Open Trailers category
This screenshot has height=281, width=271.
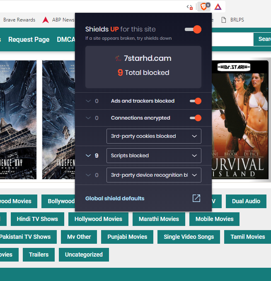click(x=39, y=255)
